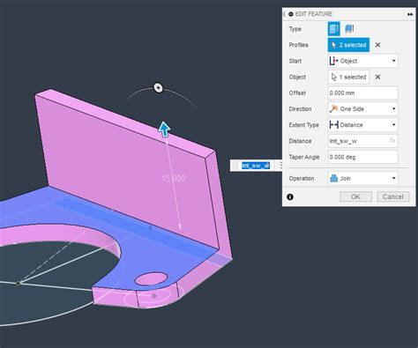Click the info icon in dialog

[290, 196]
